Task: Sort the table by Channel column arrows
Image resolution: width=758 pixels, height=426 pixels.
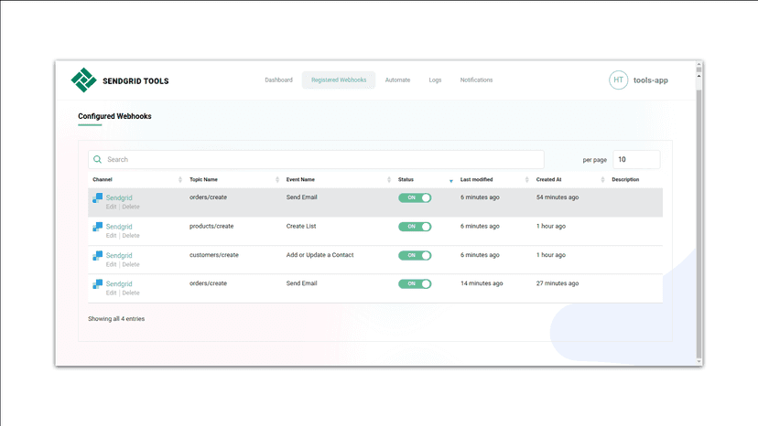Action: [180, 180]
